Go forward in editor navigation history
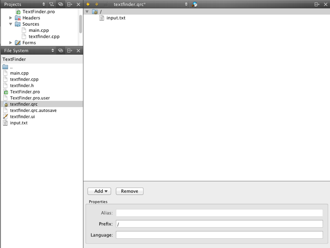This screenshot has width=330, height=248. click(97, 4)
